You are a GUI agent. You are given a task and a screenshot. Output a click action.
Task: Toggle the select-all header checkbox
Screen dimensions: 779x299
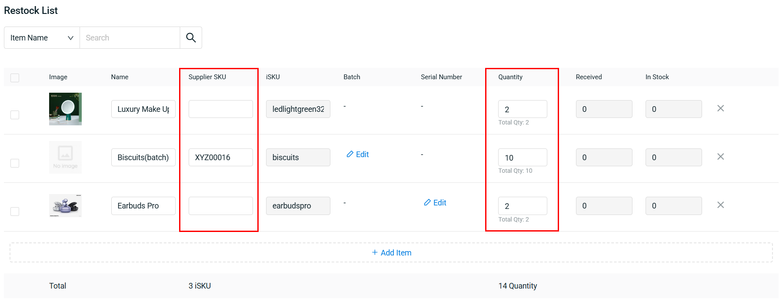pyautogui.click(x=15, y=78)
